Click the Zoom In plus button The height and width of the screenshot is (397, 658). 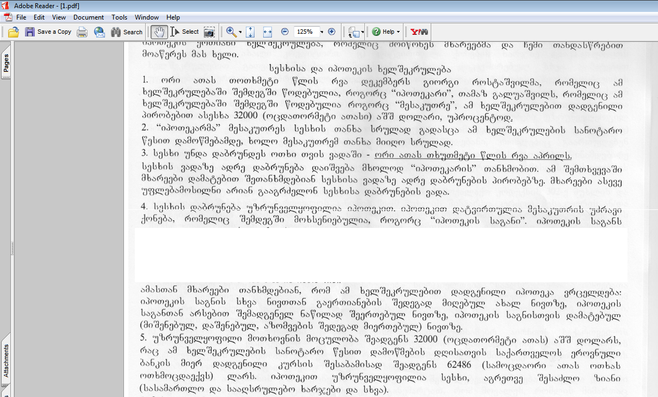[x=332, y=32]
